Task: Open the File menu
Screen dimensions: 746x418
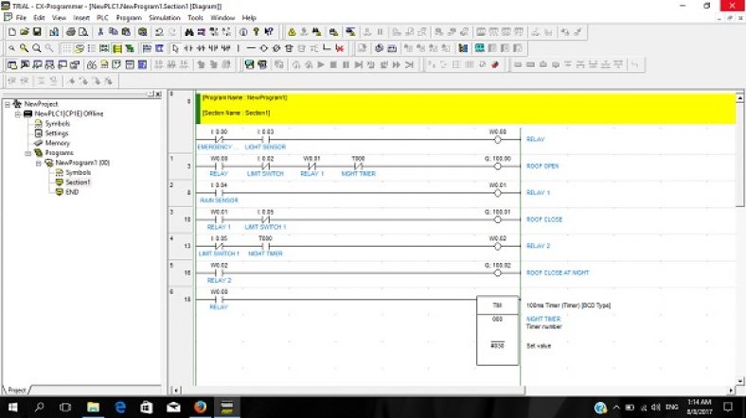Action: tap(21, 18)
